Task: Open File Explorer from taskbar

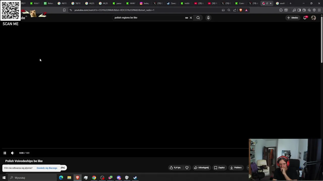Action: pyautogui.click(x=69, y=178)
